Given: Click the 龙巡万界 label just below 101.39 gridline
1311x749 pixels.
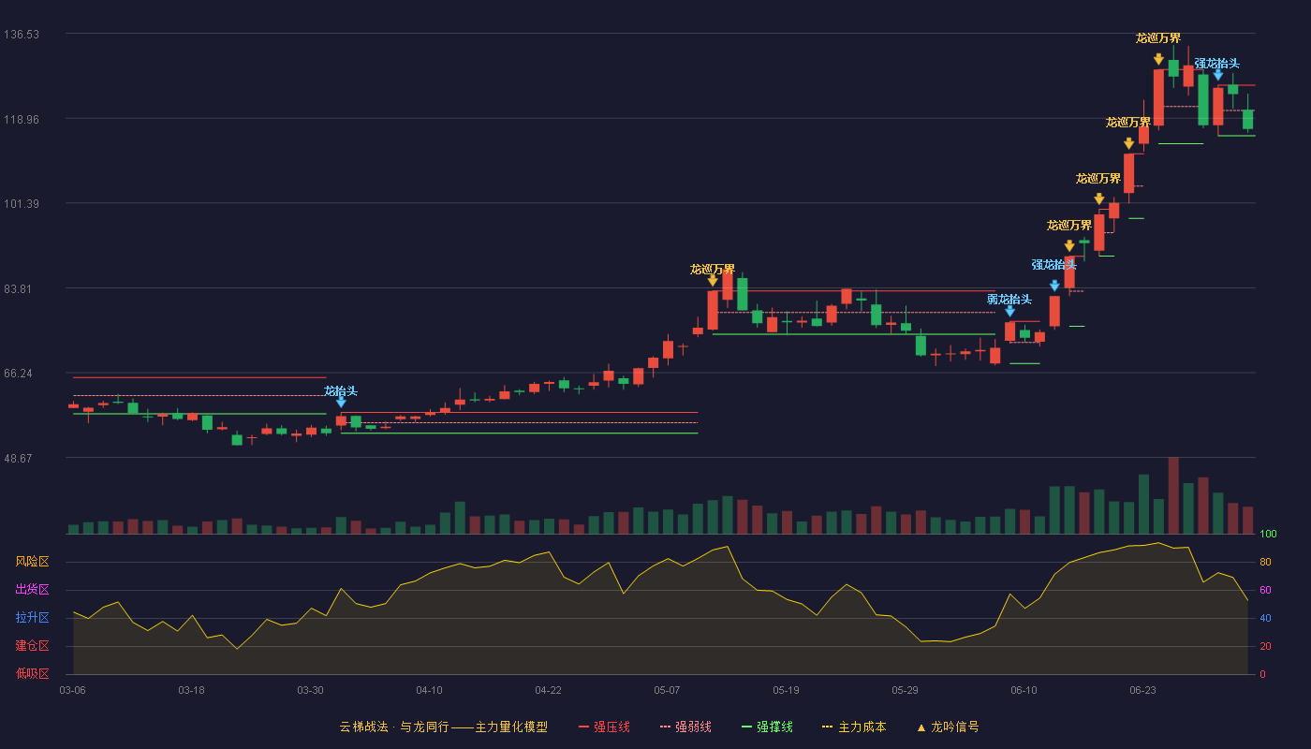Looking at the screenshot, I should (1069, 226).
